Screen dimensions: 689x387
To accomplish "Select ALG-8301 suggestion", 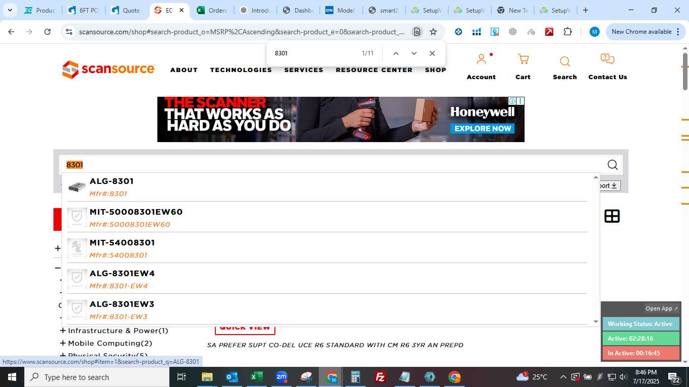I will [x=327, y=187].
